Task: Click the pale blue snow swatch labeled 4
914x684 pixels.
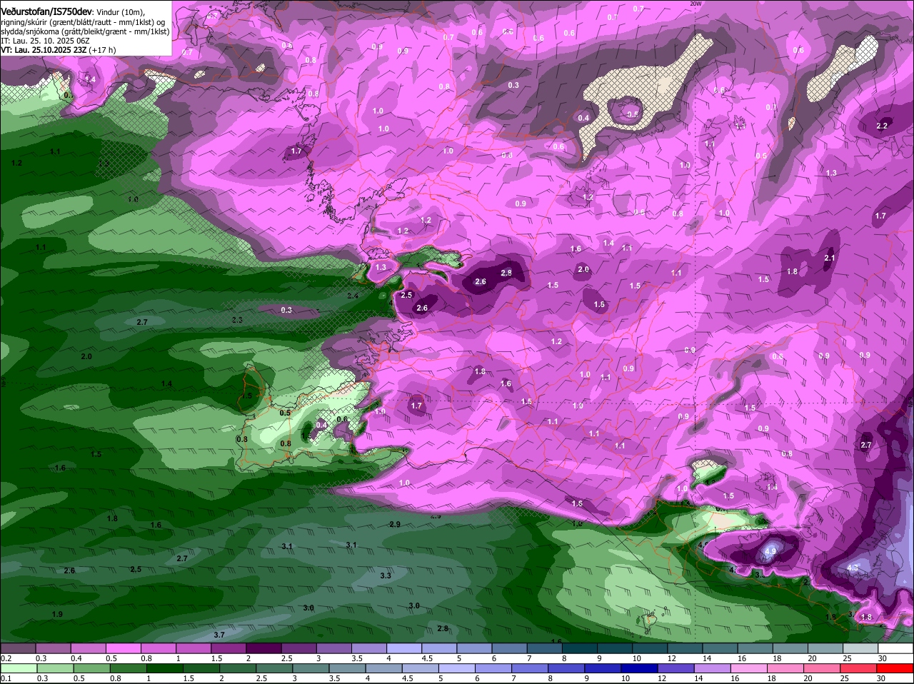Action: click(x=403, y=648)
